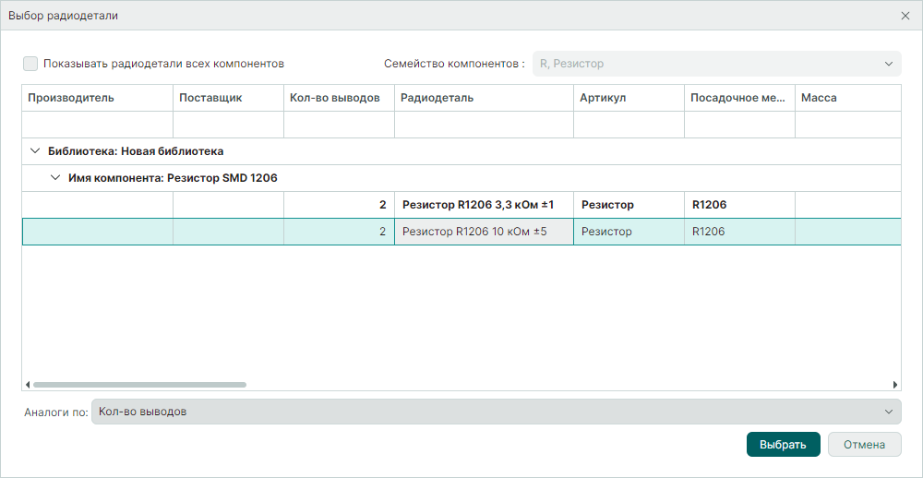Enable Показывать радиодетали всех компонентов checkbox
The height and width of the screenshot is (478, 923).
[30, 64]
